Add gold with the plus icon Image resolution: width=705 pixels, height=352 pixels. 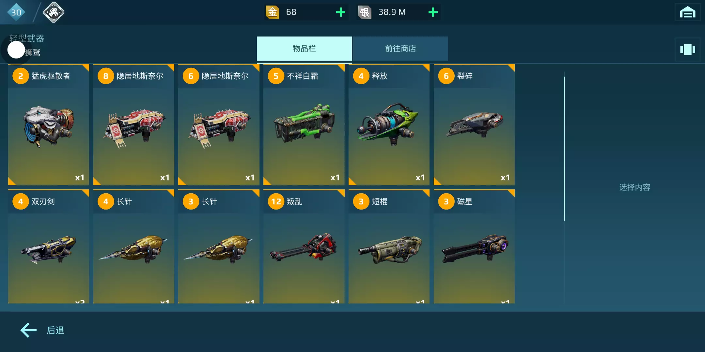340,12
